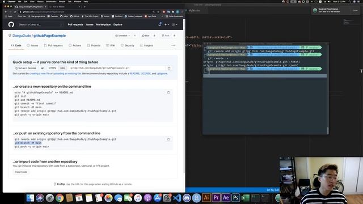
Task: Open the History menu in menu bar
Action: pyautogui.click(x=40, y=2)
